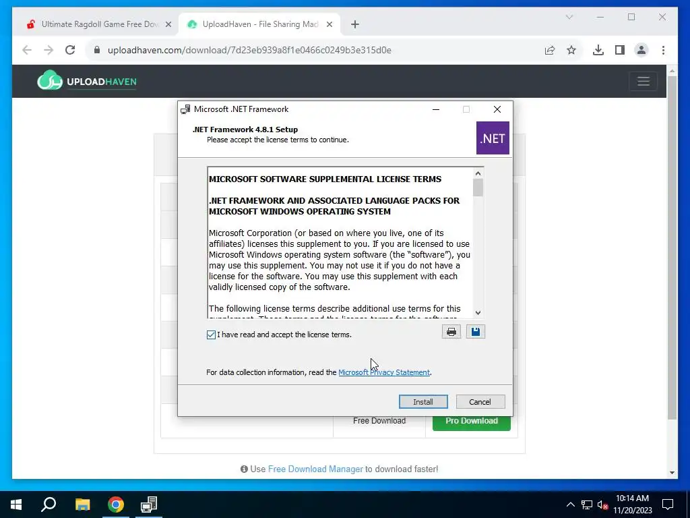
Task: Focus the uploadhaven.com address bar
Action: 249,50
